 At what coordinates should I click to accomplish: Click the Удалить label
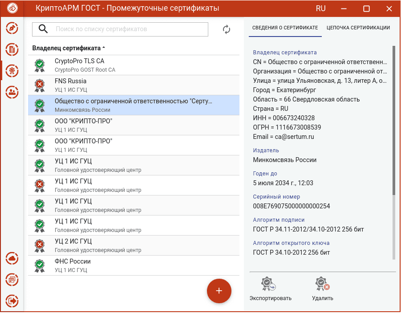click(323, 298)
